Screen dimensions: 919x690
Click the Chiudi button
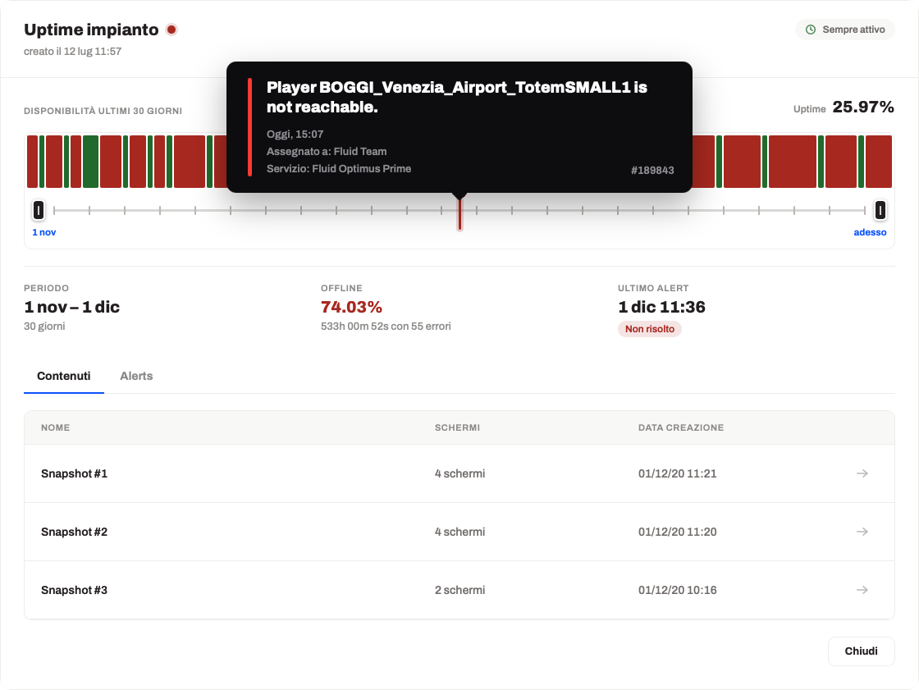tap(861, 651)
